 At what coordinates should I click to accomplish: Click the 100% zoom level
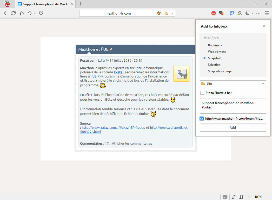(x=258, y=197)
